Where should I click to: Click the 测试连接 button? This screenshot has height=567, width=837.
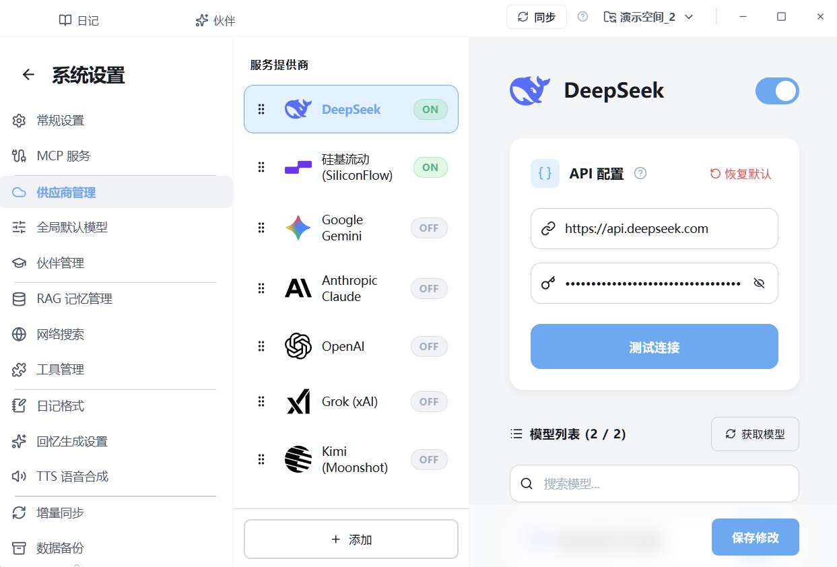(x=655, y=347)
